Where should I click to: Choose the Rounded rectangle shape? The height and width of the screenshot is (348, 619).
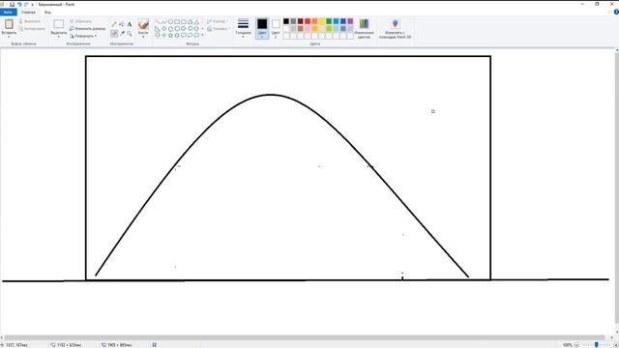tap(184, 22)
